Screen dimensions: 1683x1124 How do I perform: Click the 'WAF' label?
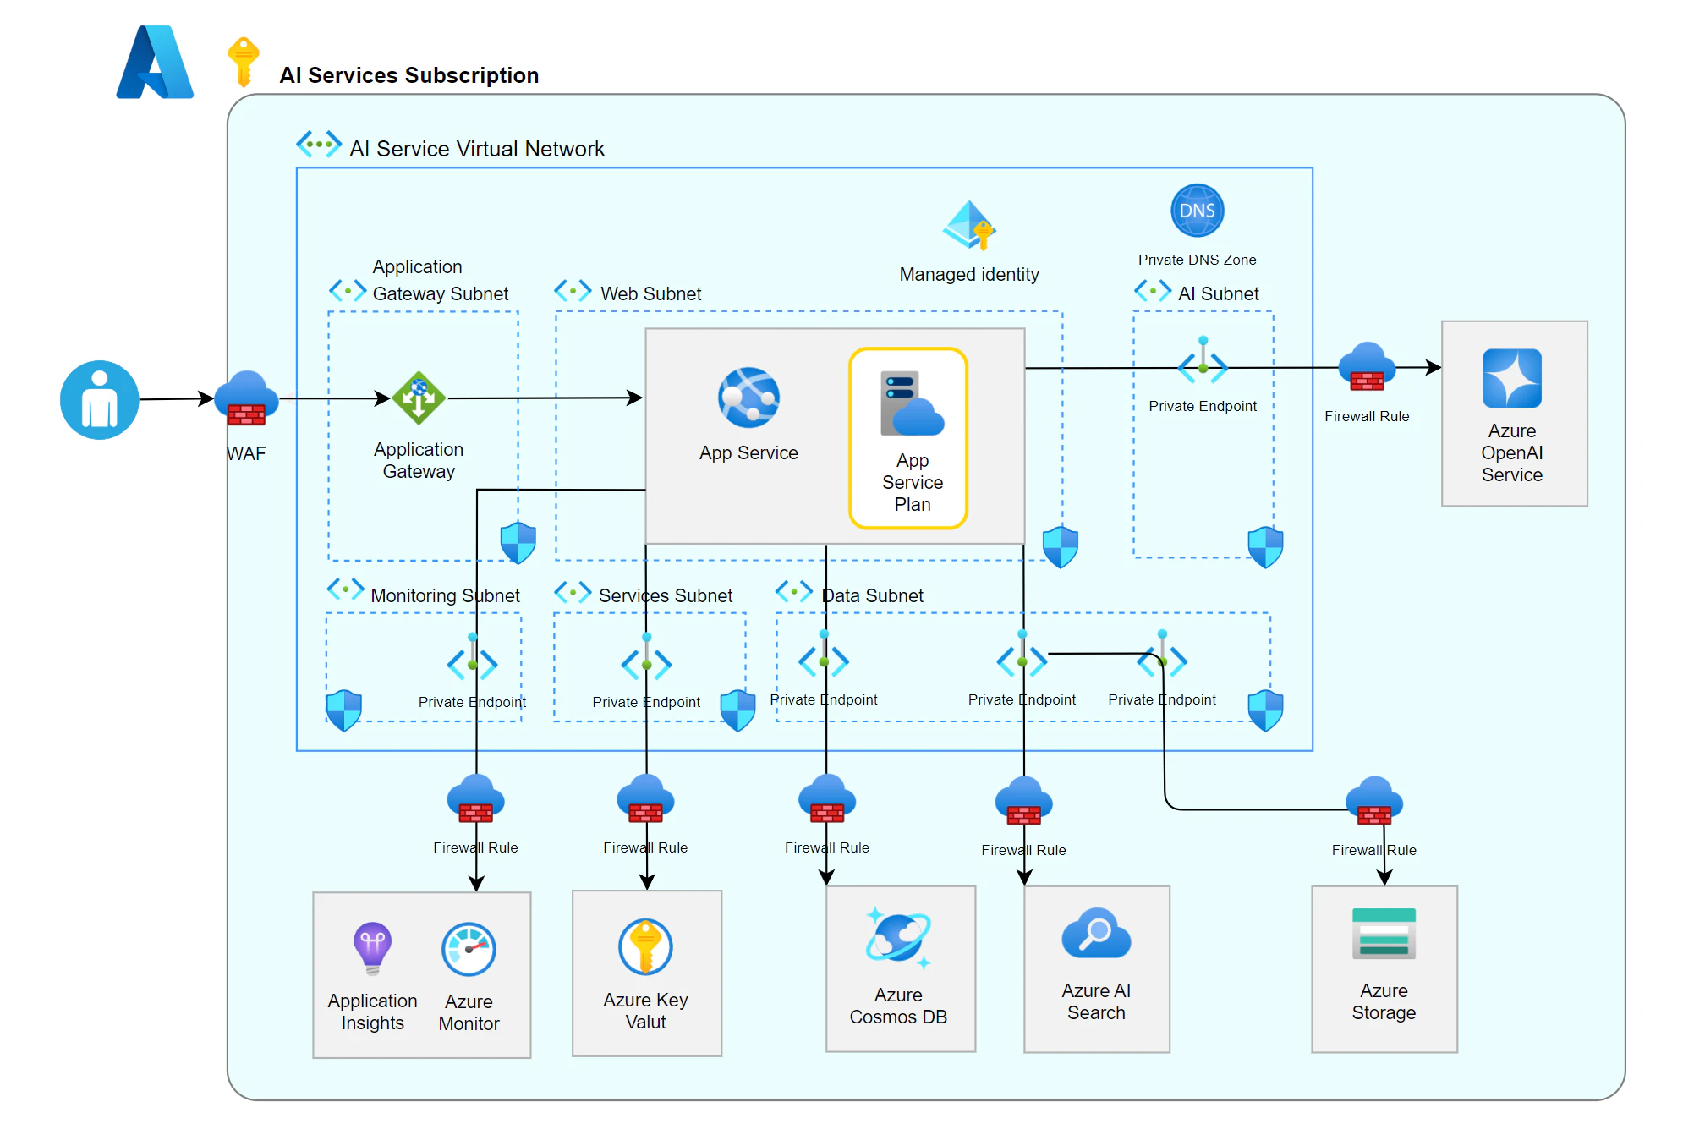[x=246, y=453]
